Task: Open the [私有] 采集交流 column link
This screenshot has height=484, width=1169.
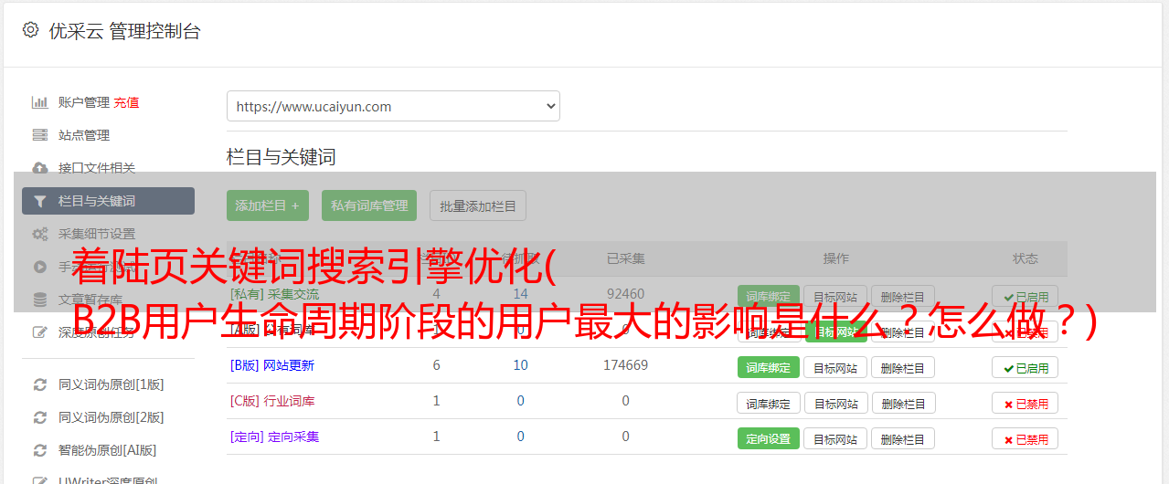Action: 274,294
